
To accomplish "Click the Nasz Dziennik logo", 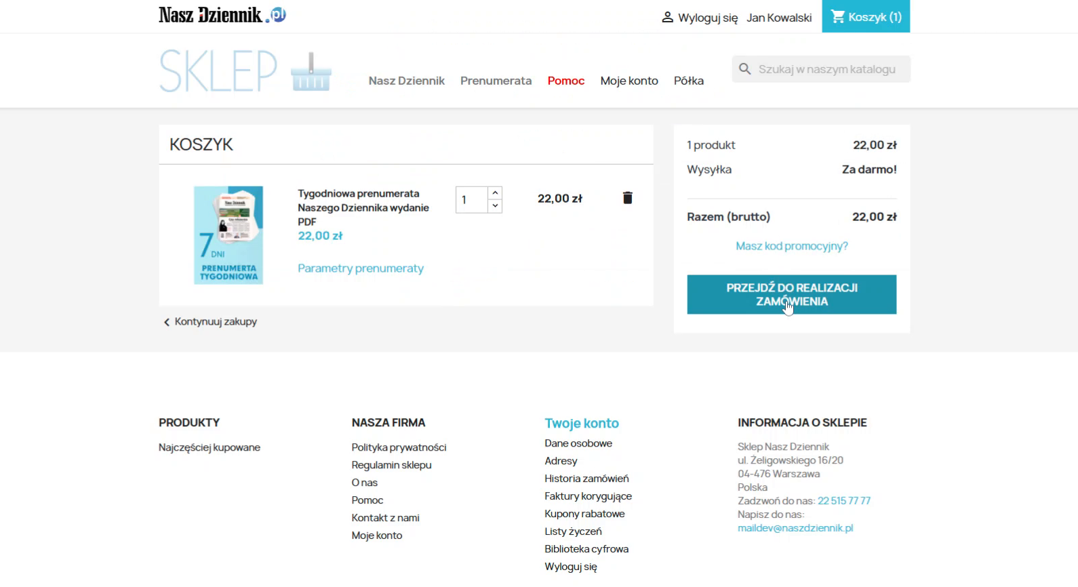I will click(x=222, y=15).
